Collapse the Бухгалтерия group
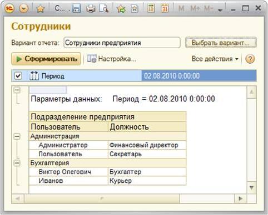This screenshot has width=268, height=215. pyautogui.click(x=17, y=163)
